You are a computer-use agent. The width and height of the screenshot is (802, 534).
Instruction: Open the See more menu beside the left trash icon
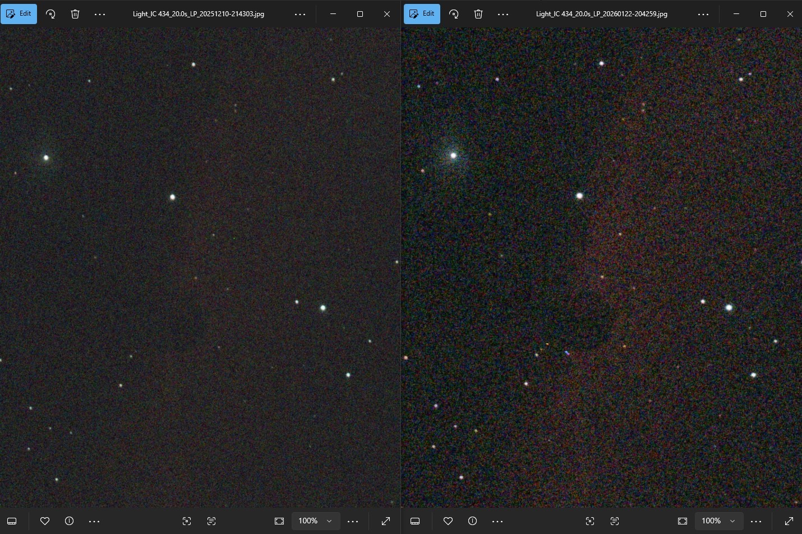pos(100,14)
